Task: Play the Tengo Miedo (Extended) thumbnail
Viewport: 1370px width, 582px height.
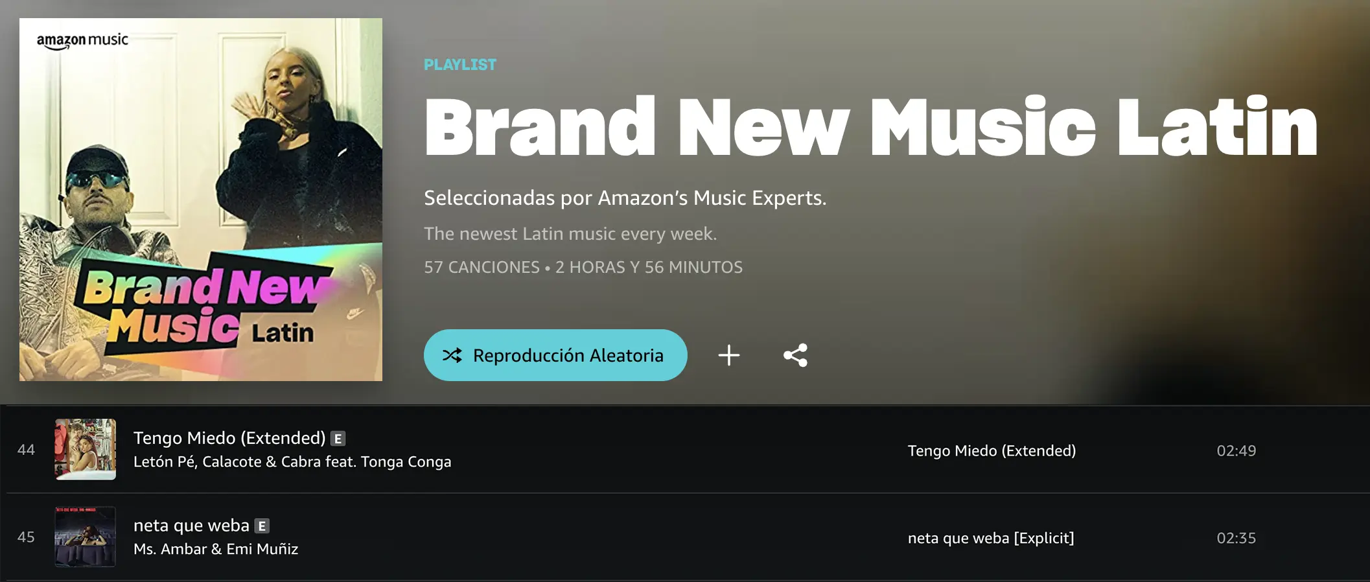Action: click(x=86, y=449)
